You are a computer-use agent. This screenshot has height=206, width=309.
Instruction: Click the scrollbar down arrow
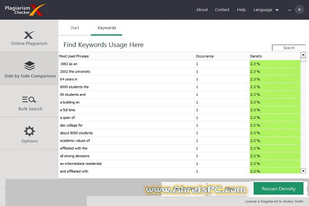point(303,171)
